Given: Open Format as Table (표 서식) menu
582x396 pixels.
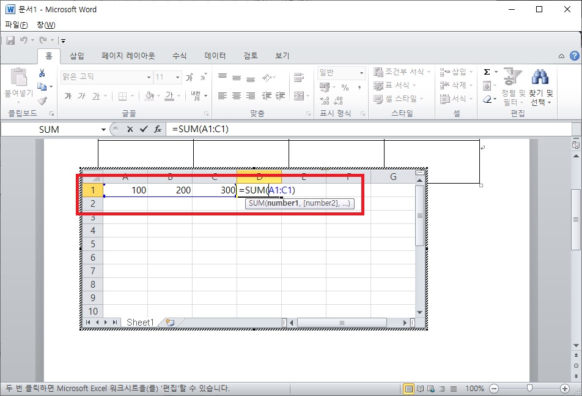Looking at the screenshot, I should coord(394,86).
